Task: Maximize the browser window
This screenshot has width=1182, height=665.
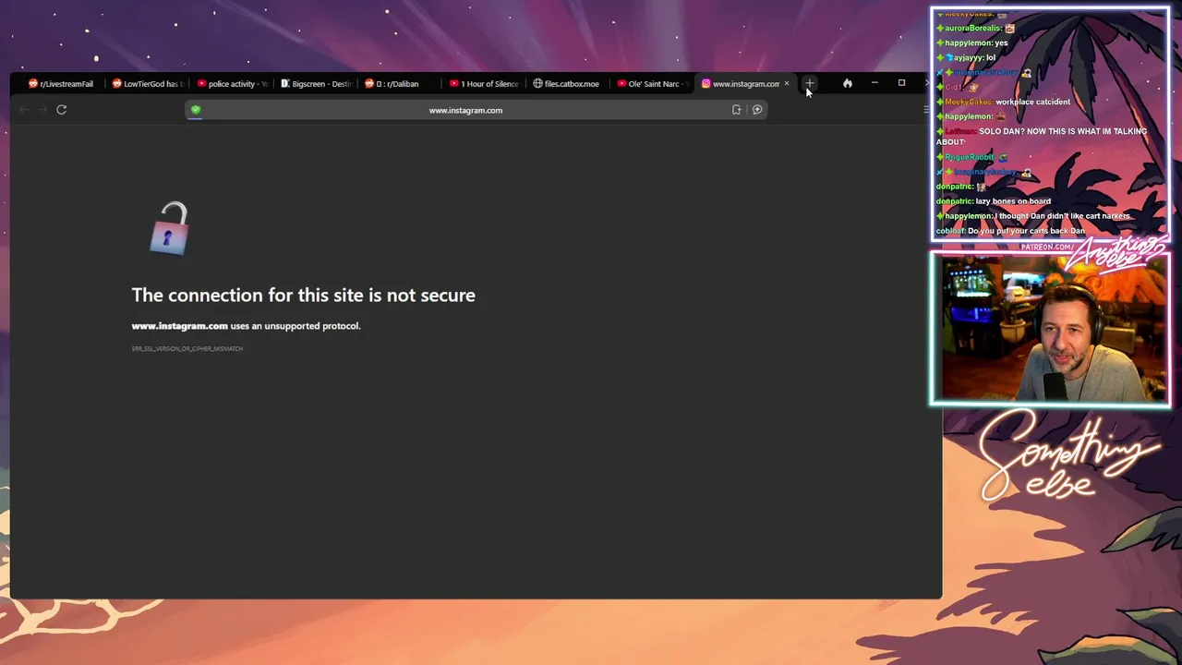Action: [x=901, y=83]
